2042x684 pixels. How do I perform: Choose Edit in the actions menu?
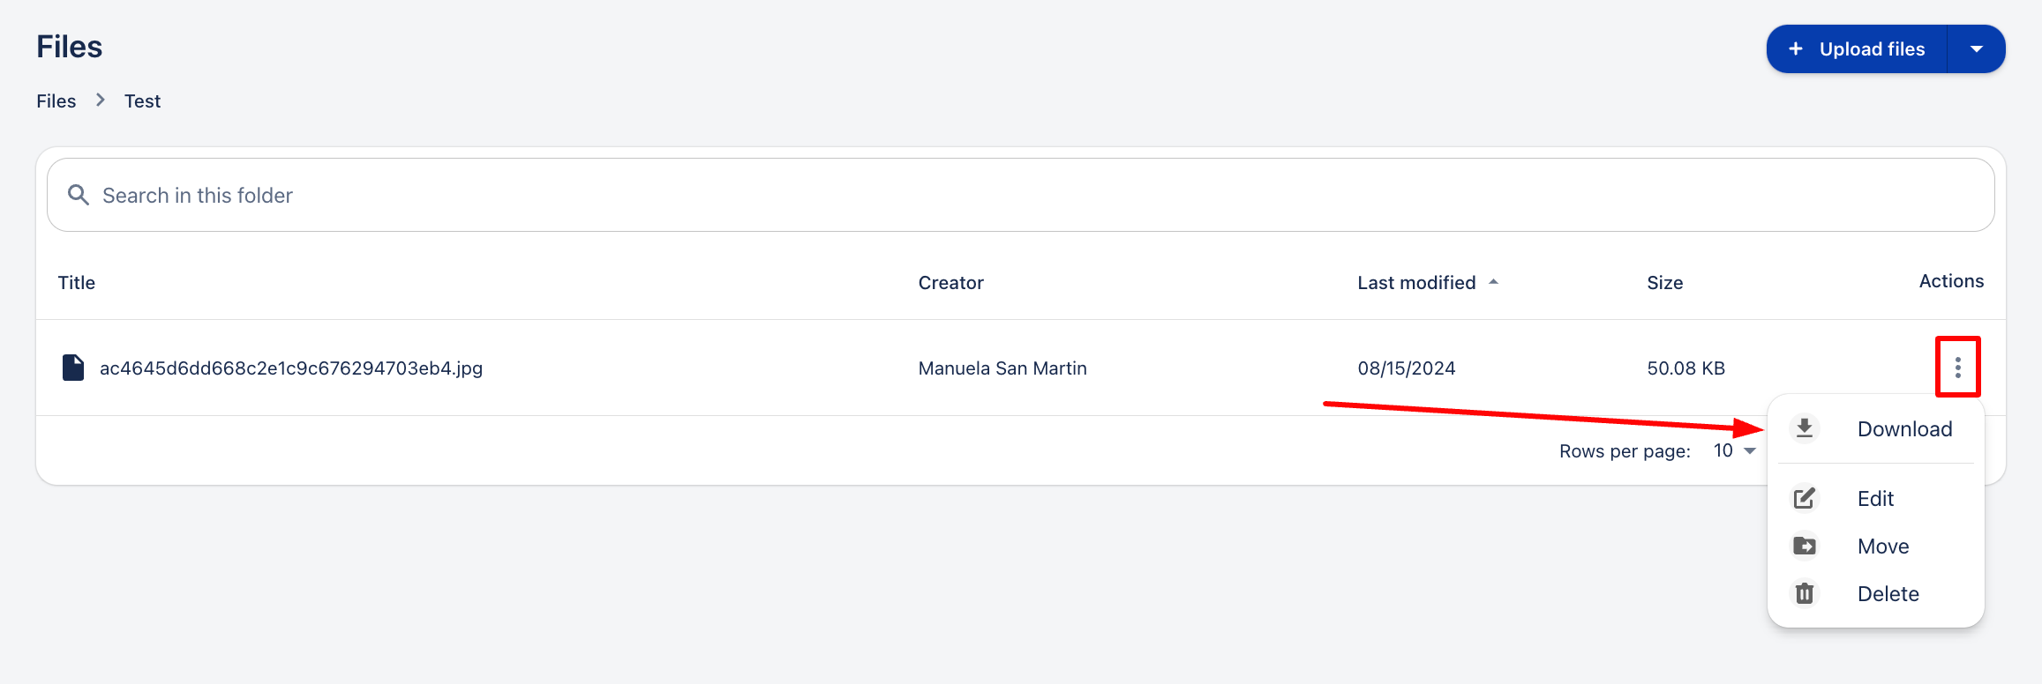(1875, 499)
